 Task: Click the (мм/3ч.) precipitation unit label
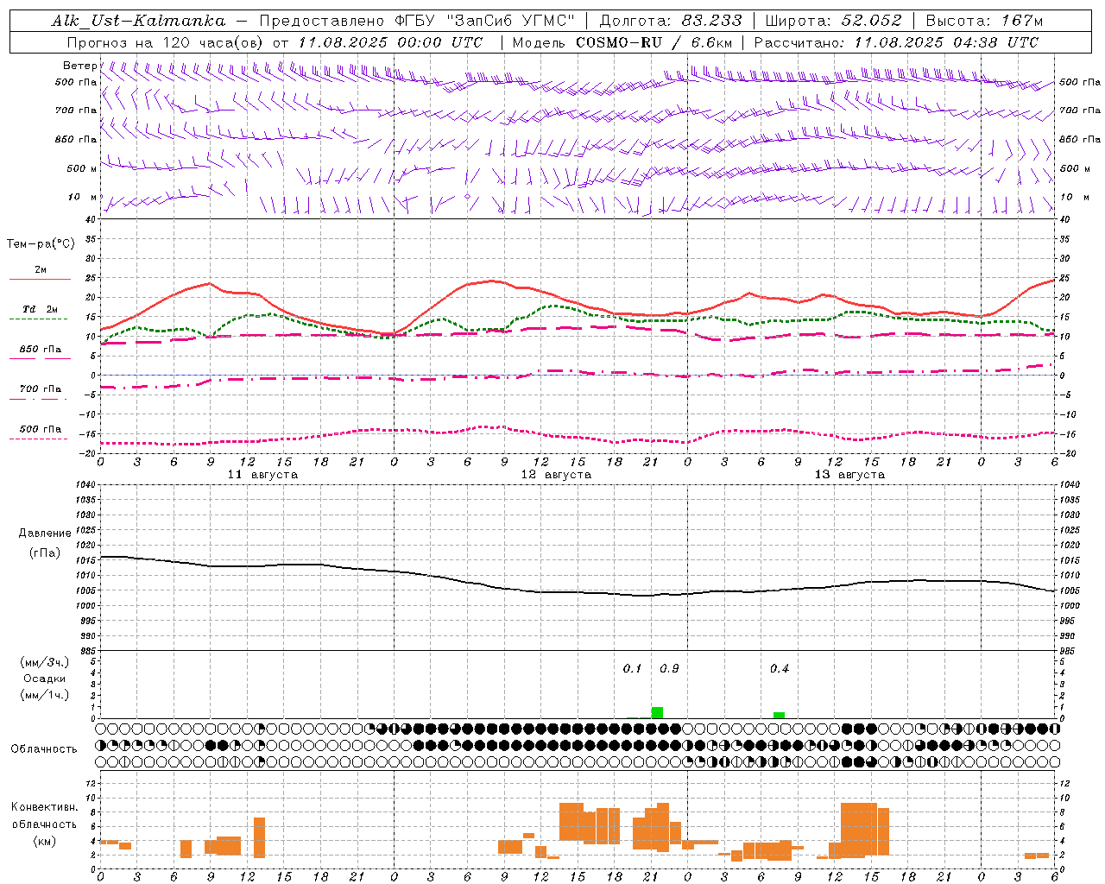45,663
